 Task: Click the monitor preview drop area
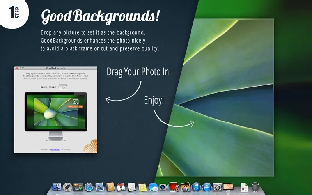tap(56, 112)
